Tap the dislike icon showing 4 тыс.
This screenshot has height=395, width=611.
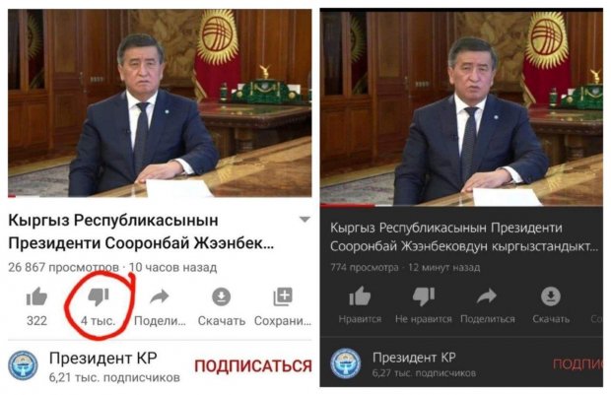tap(99, 297)
